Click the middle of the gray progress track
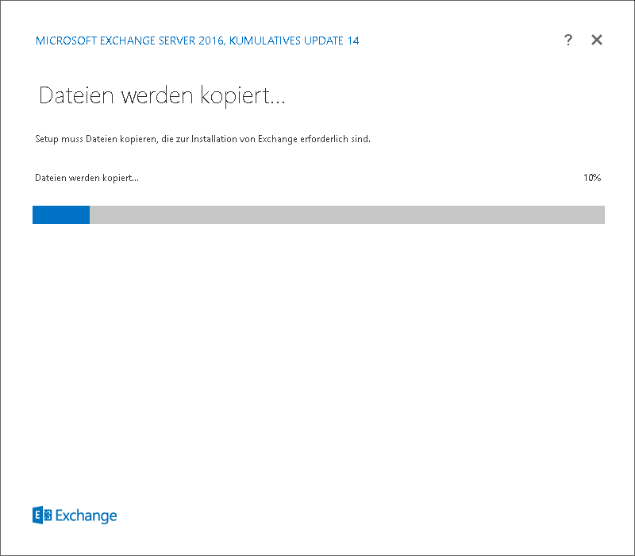Screen dimensions: 635x556 coord(347,214)
